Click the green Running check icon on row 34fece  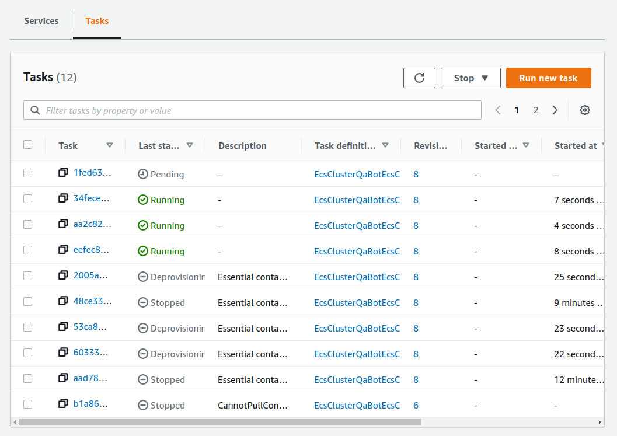point(142,199)
